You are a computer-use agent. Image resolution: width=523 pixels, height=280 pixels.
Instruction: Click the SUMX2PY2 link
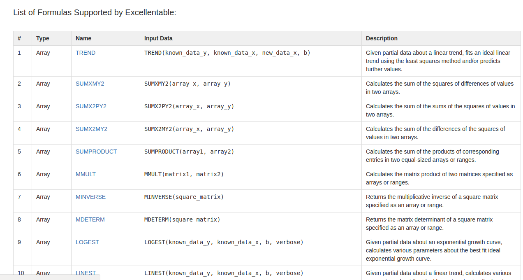pyautogui.click(x=91, y=106)
